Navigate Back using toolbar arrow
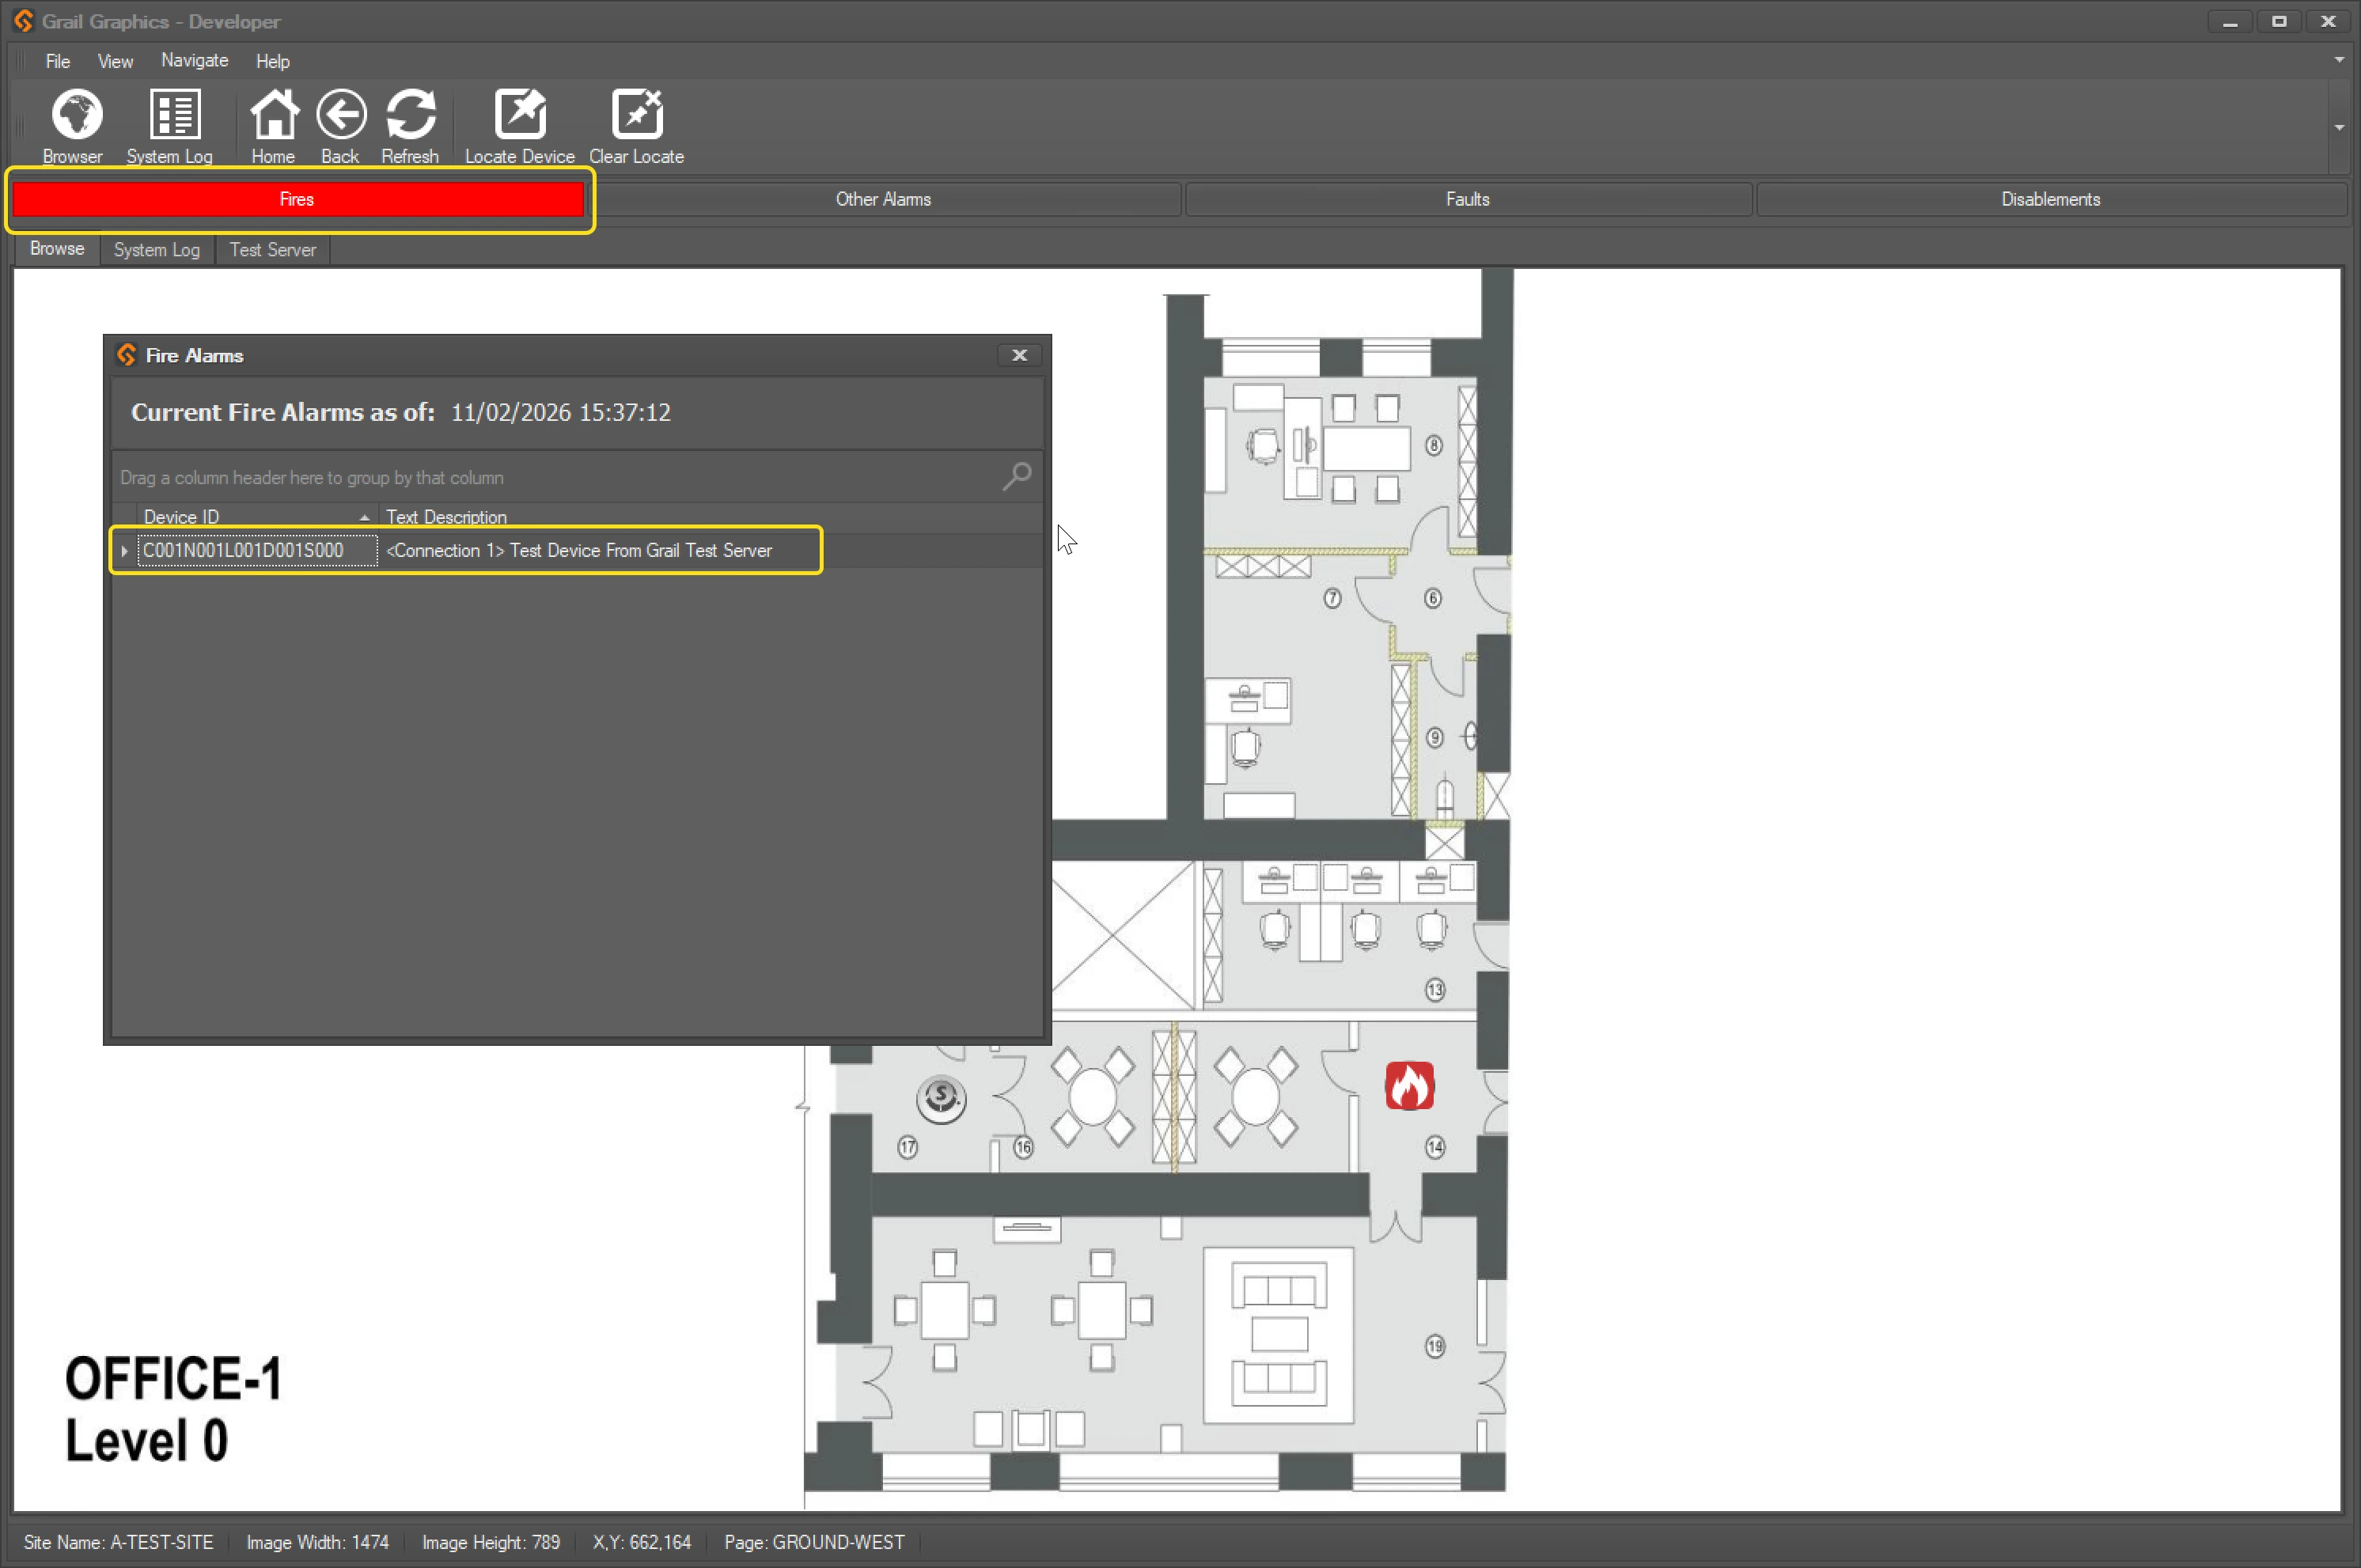The height and width of the screenshot is (1568, 2361). (x=341, y=126)
